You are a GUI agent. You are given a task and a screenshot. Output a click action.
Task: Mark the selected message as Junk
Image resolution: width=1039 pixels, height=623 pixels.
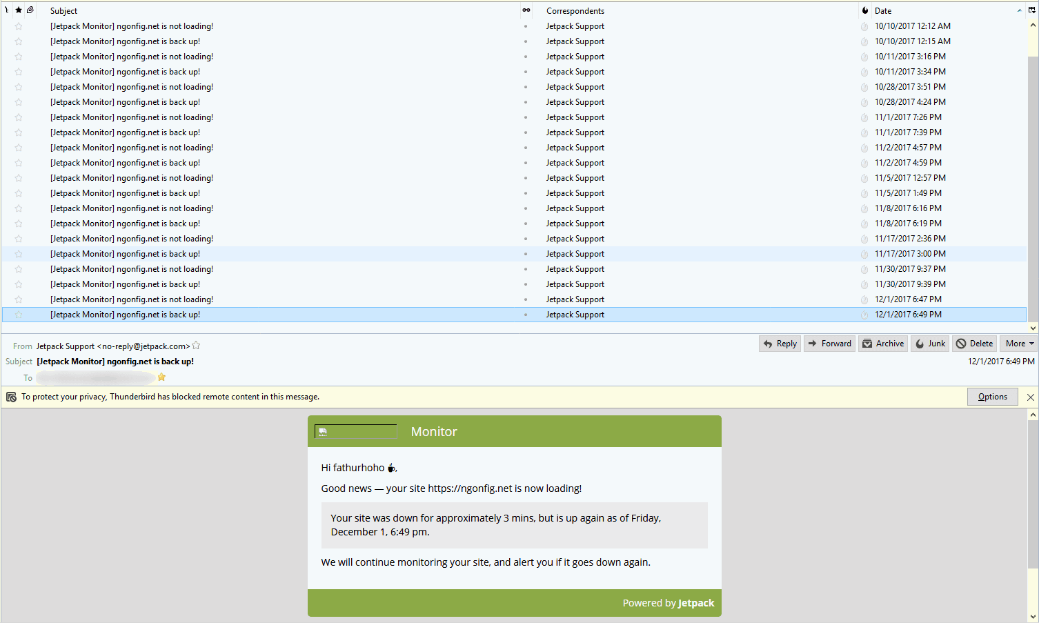(930, 344)
